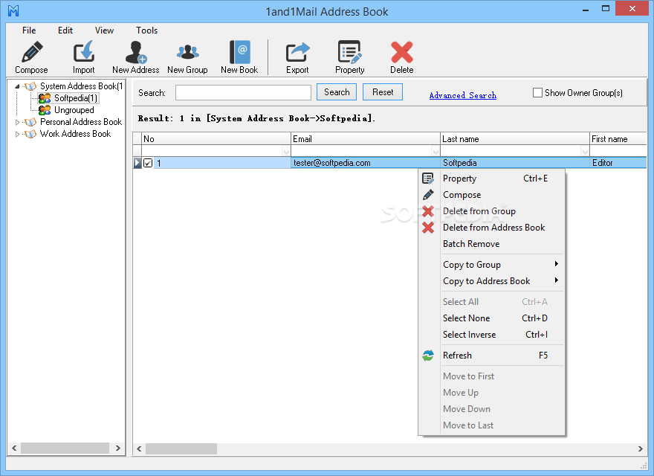Click the tree panel horizontal scrollbar thumb
Viewport: 654px width, 476px height.
(x=65, y=448)
